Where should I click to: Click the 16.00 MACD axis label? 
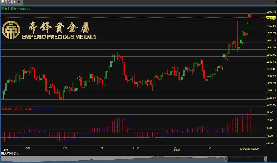tap(270, 120)
